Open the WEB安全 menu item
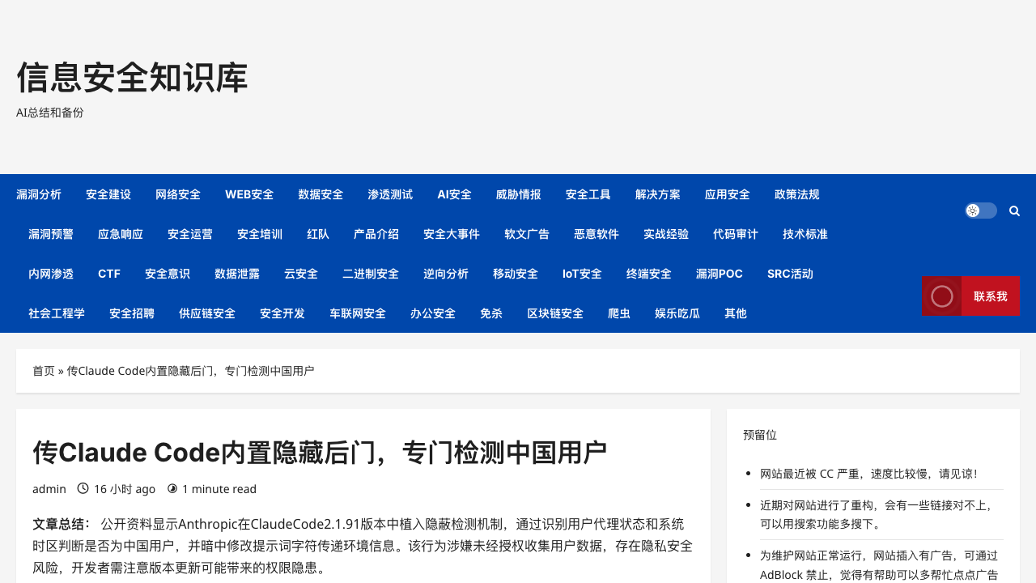This screenshot has height=583, width=1036. click(x=249, y=194)
